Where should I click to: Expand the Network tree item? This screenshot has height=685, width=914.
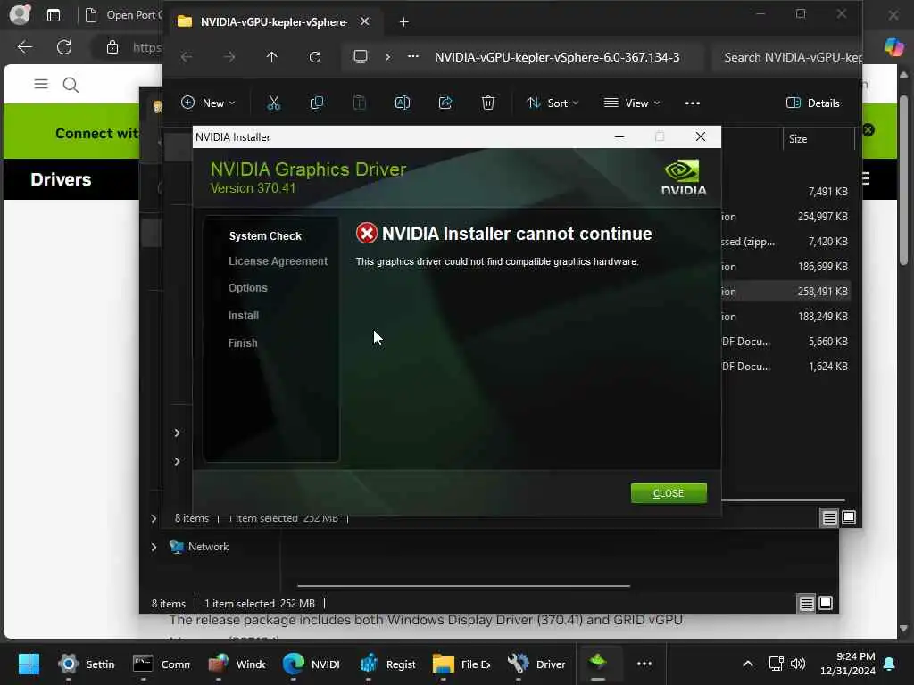pos(154,547)
